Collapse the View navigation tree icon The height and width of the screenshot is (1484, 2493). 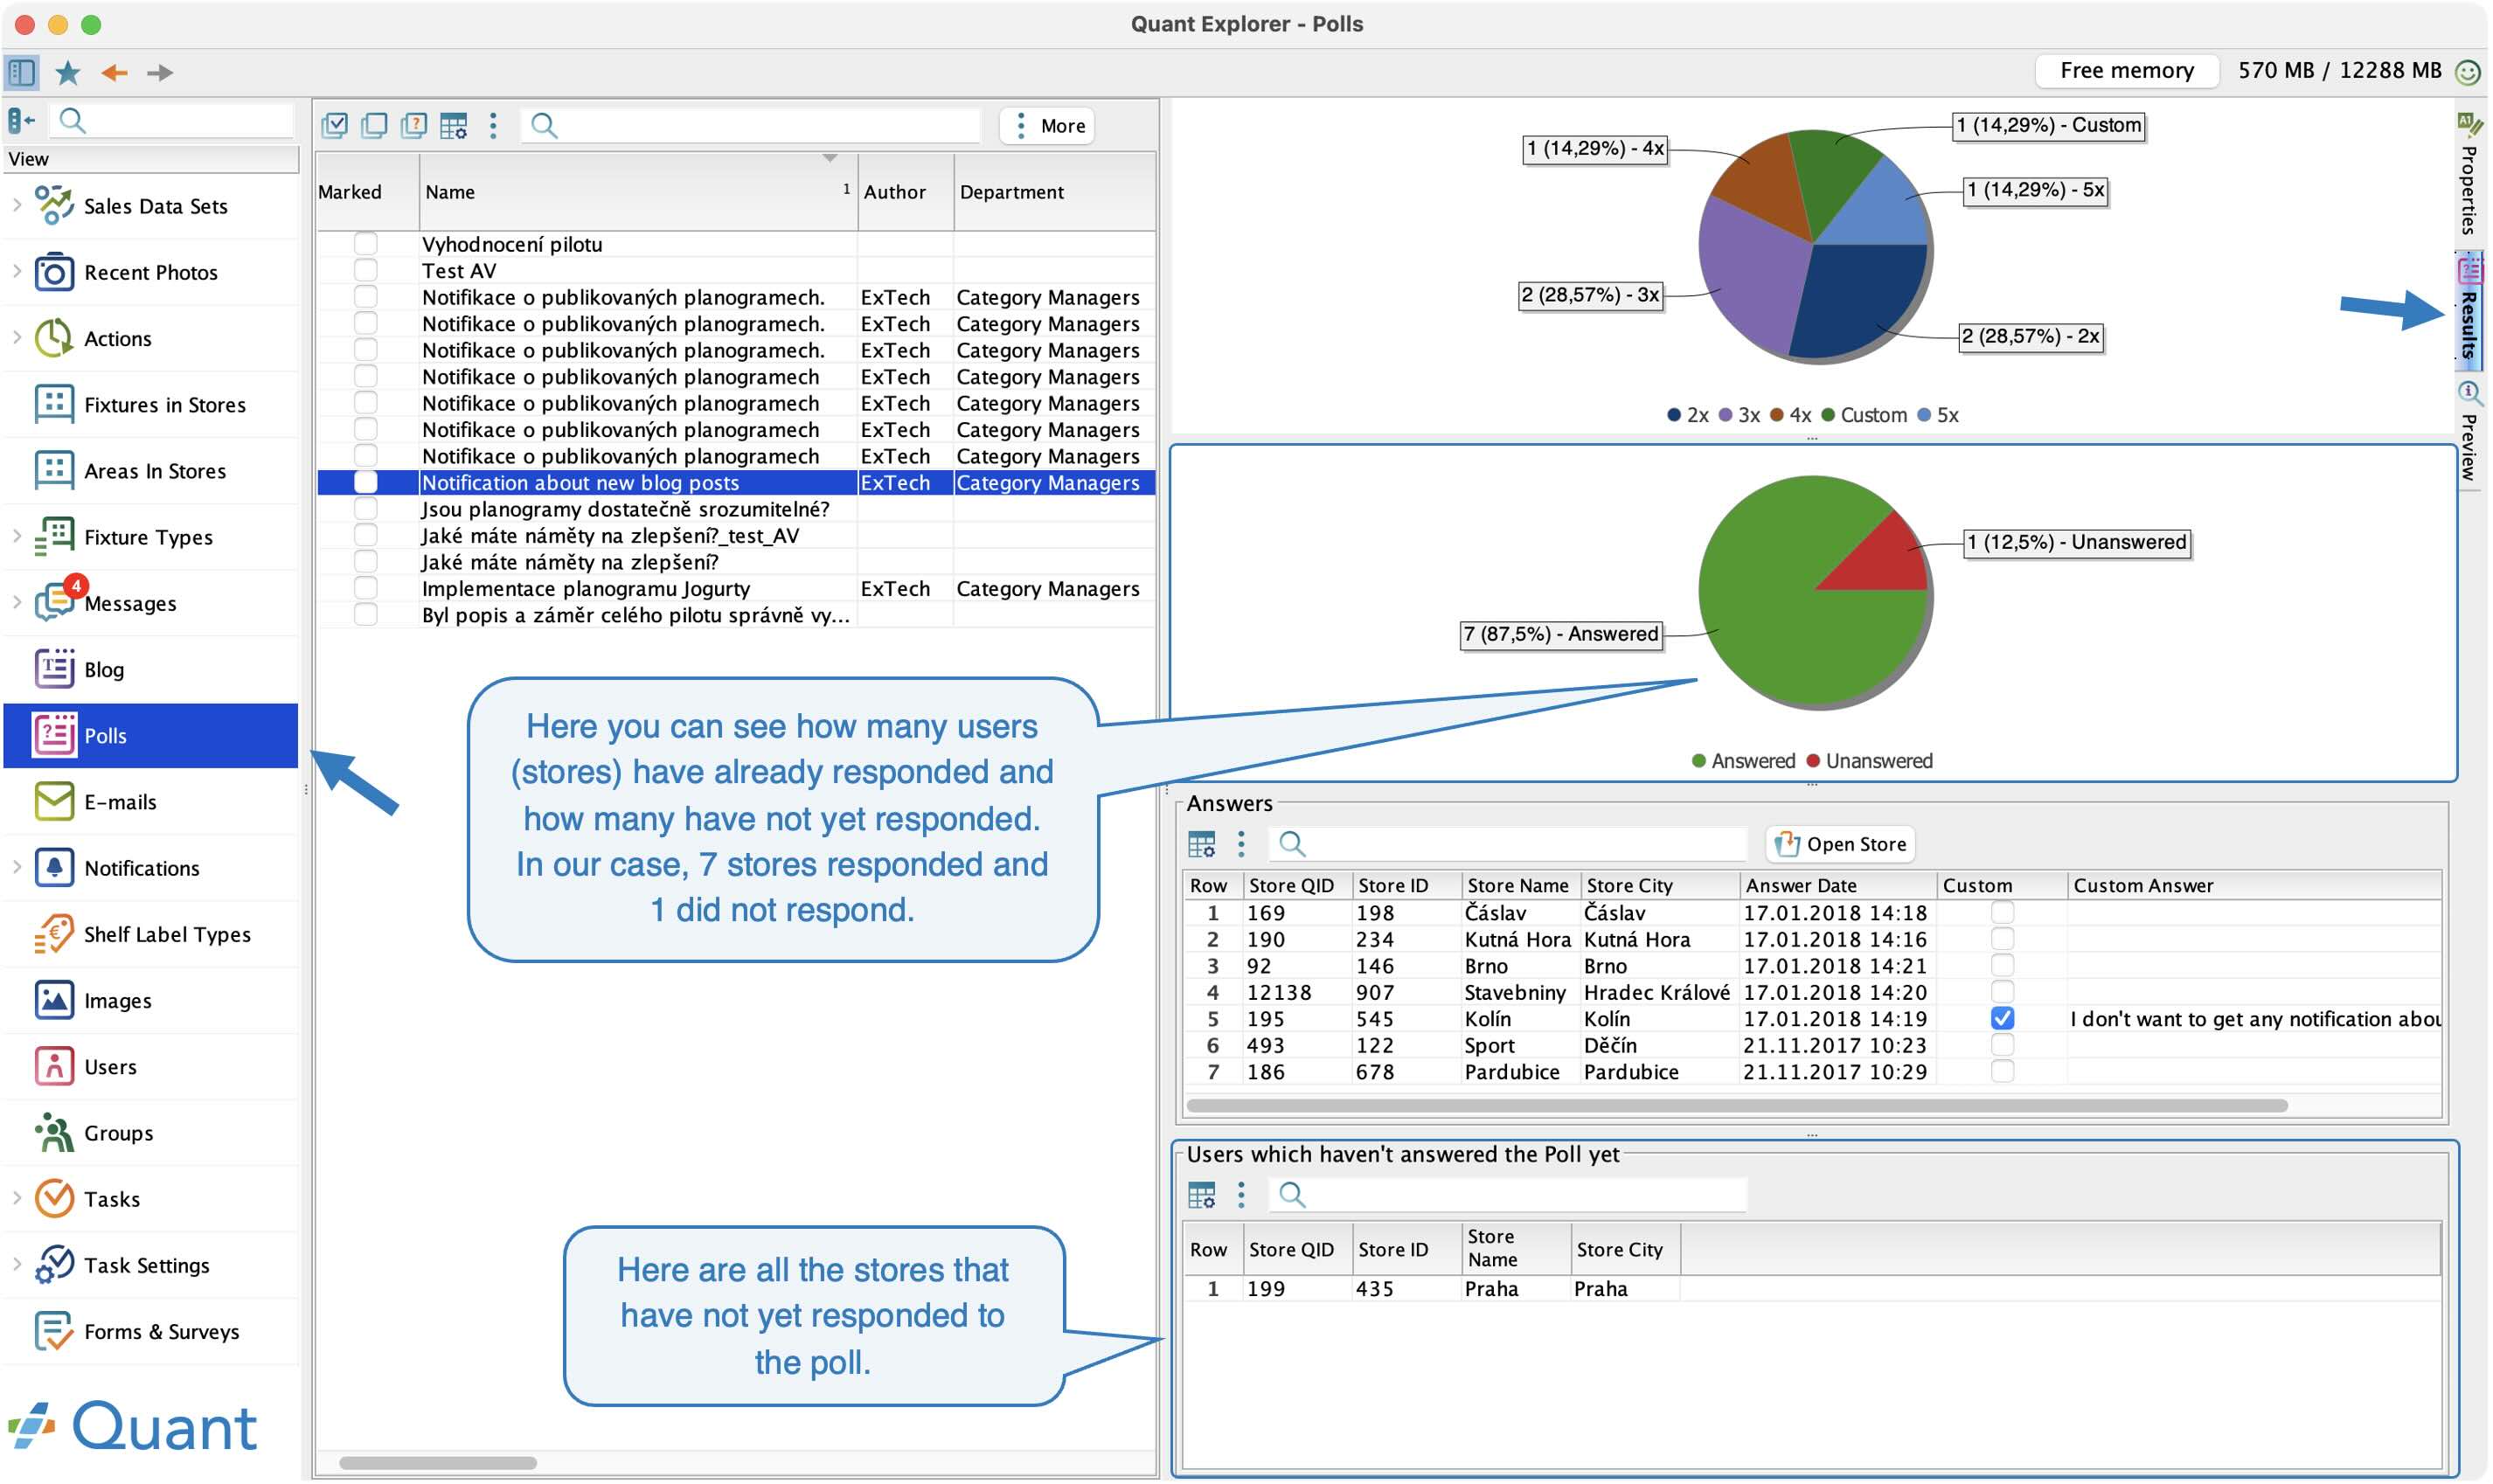(x=21, y=121)
